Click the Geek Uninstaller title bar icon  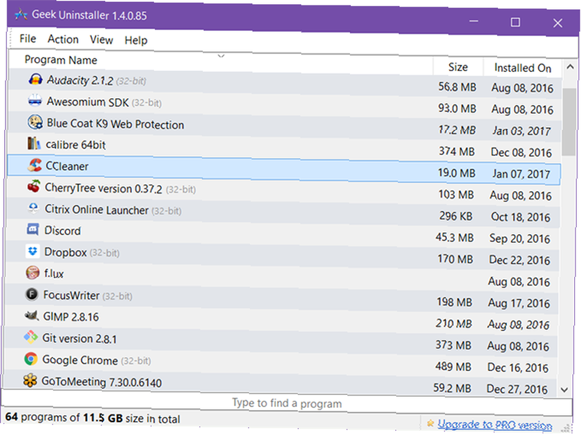pos(21,15)
